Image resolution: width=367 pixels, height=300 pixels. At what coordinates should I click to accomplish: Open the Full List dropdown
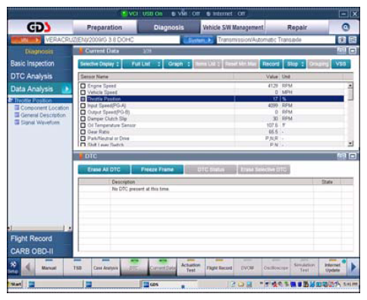(x=143, y=64)
